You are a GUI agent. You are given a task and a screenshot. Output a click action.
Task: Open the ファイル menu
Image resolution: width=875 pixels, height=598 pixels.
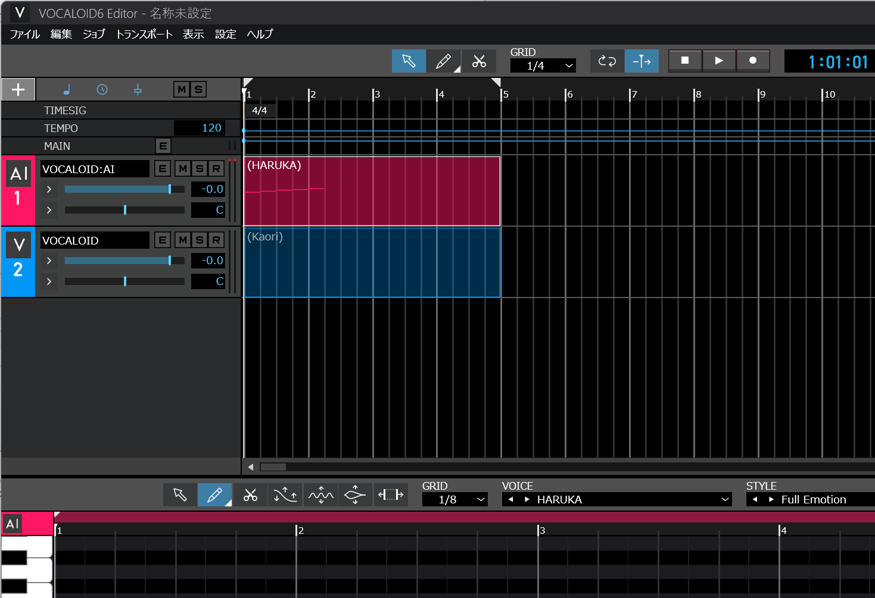[25, 35]
